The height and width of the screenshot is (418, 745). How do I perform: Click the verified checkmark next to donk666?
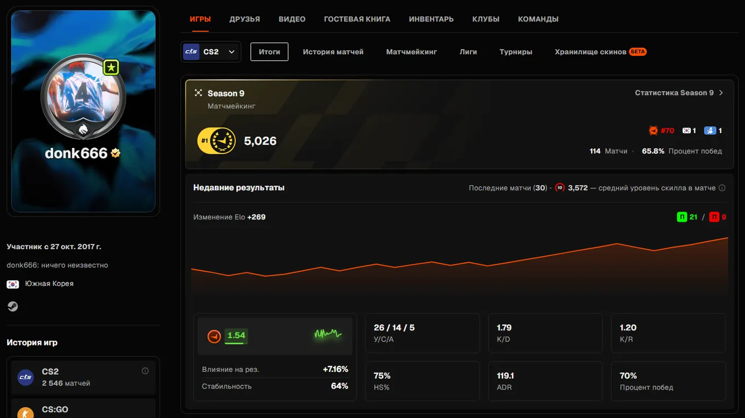pyautogui.click(x=116, y=153)
